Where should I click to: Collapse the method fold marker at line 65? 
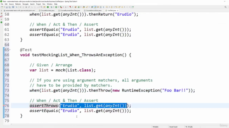coord(10,50)
